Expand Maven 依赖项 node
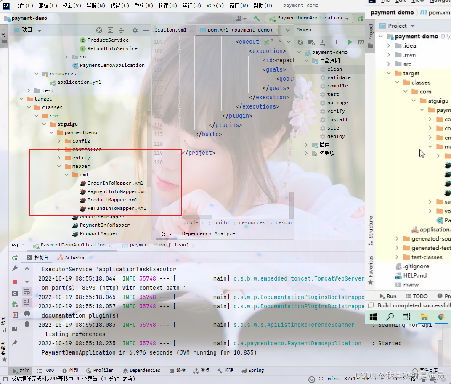The height and width of the screenshot is (384, 451). [306, 154]
